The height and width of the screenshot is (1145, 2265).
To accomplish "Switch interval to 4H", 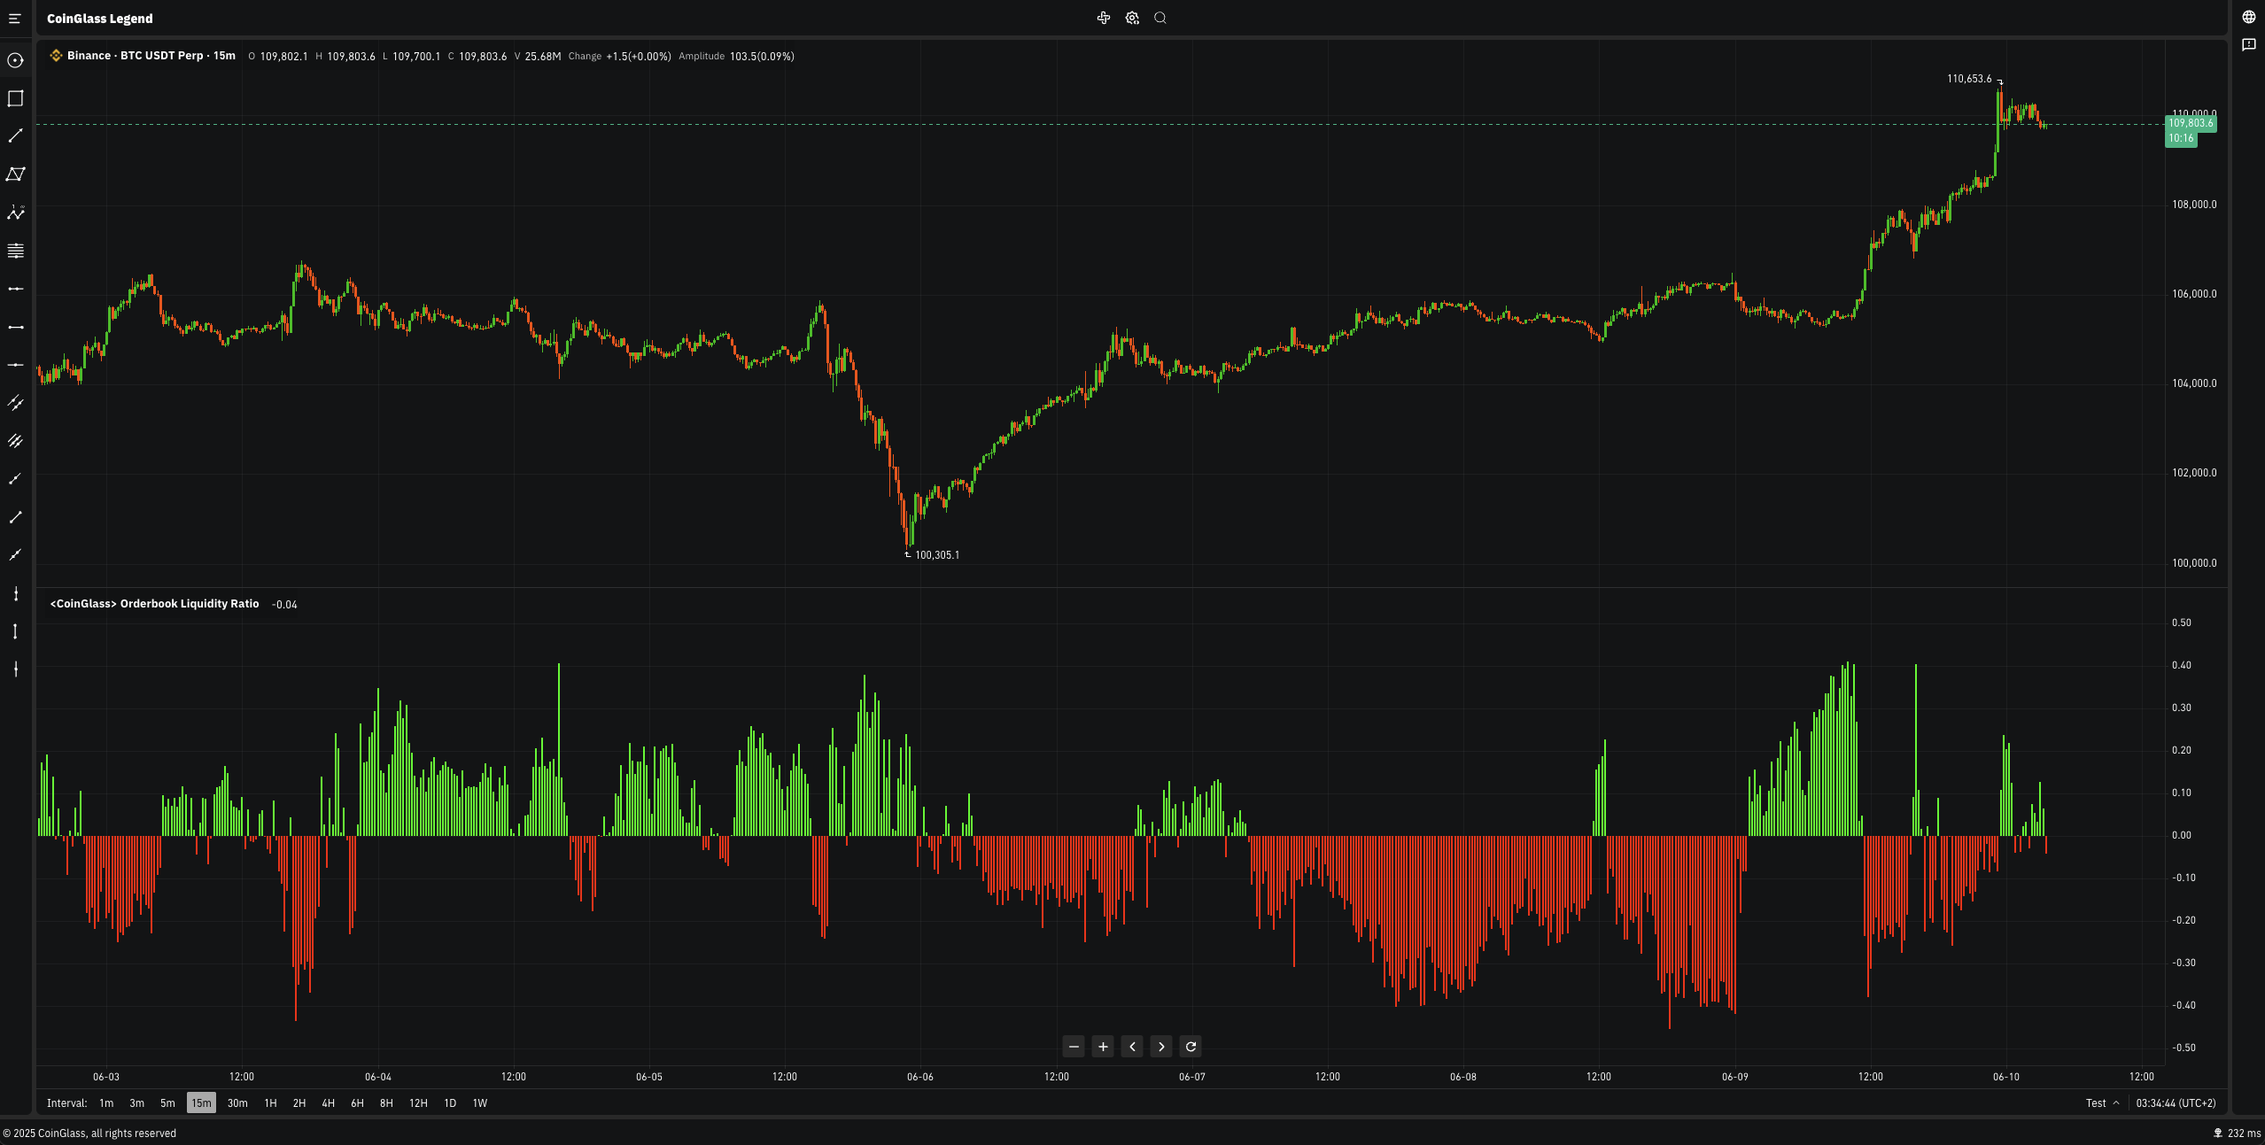I will point(328,1102).
